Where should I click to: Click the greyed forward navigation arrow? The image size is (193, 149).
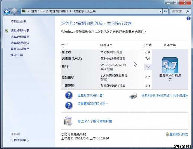(x=14, y=11)
